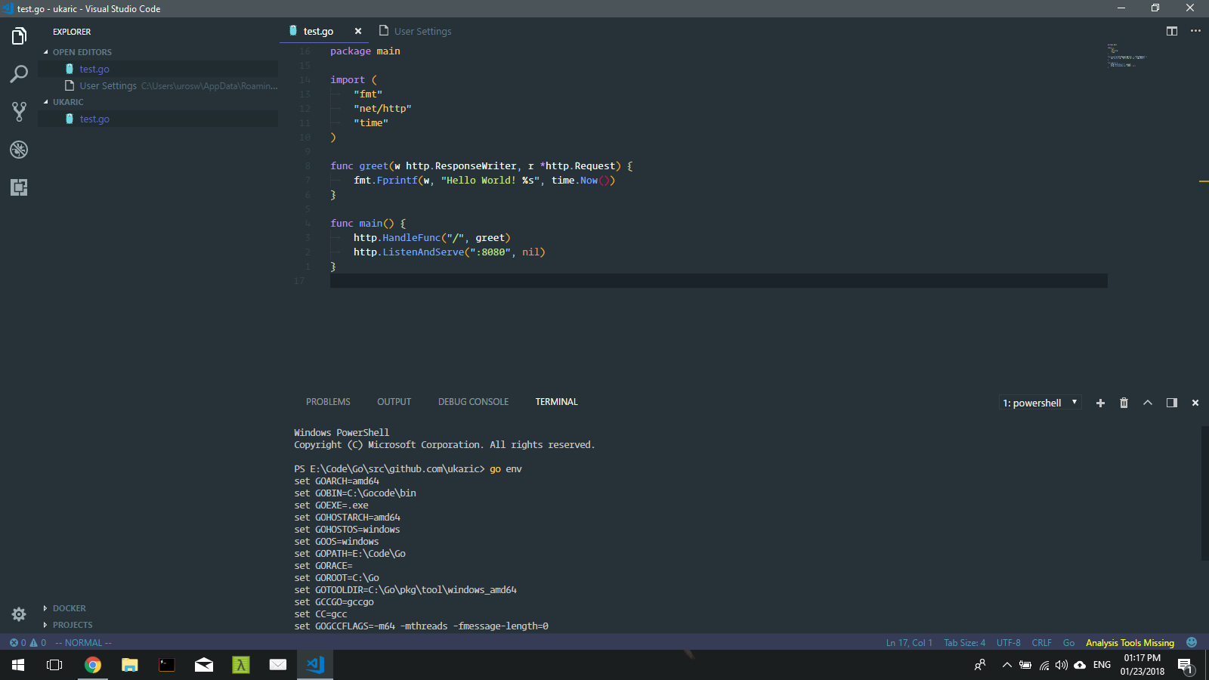Move the panel to the side
The width and height of the screenshot is (1209, 680).
(1172, 403)
